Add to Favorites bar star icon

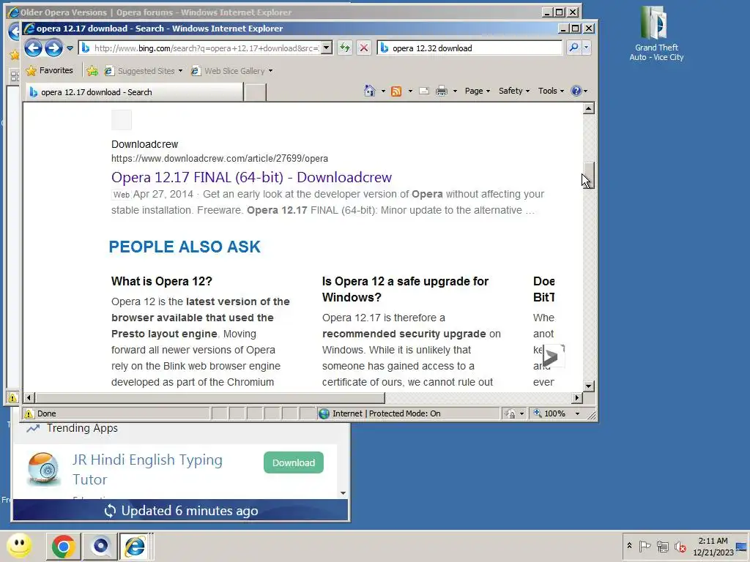92,71
